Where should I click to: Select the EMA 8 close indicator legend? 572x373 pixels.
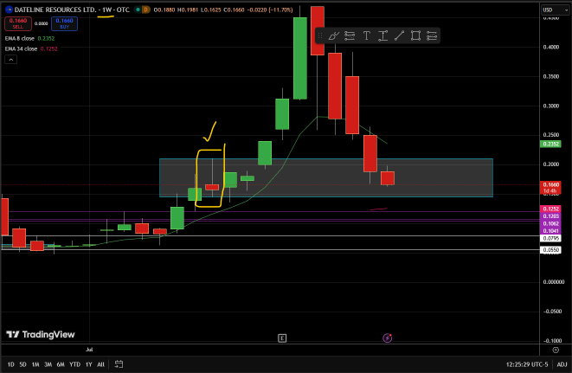pos(29,38)
